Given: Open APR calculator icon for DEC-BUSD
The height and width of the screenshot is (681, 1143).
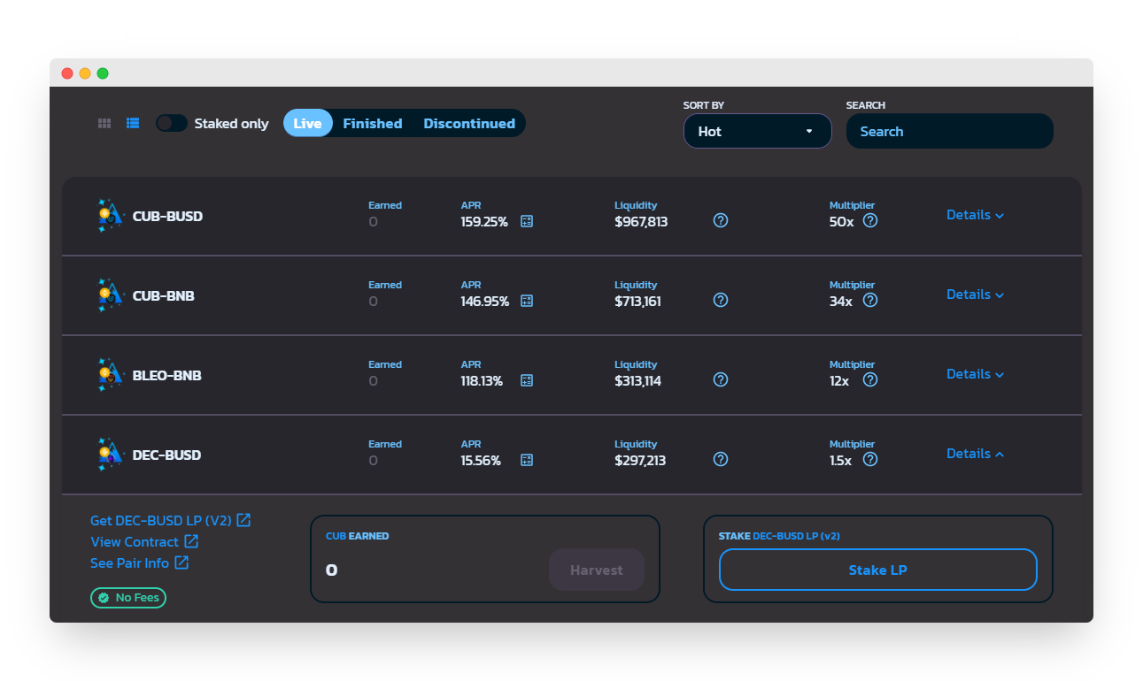Looking at the screenshot, I should click(527, 460).
